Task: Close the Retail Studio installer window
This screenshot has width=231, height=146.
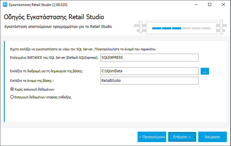Action: 223,4
